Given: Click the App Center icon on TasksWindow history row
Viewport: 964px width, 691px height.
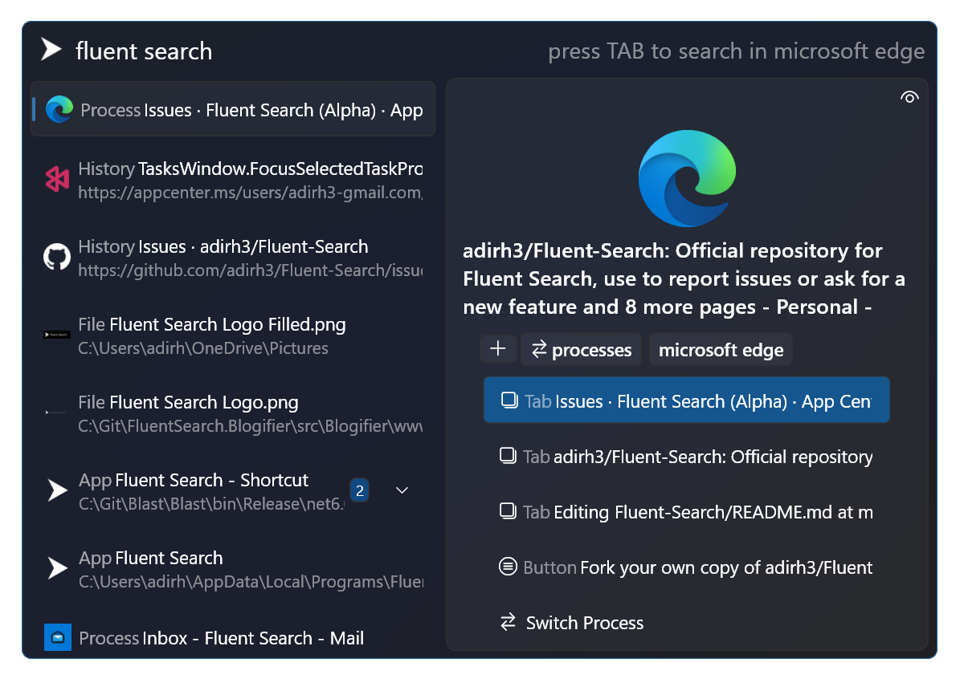Looking at the screenshot, I should click(x=57, y=180).
